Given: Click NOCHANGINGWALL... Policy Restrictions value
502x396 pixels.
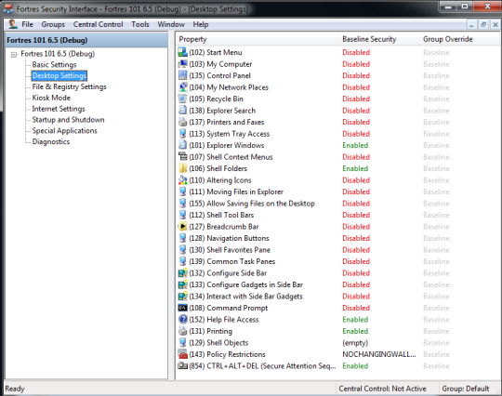Looking at the screenshot, I should point(379,354).
